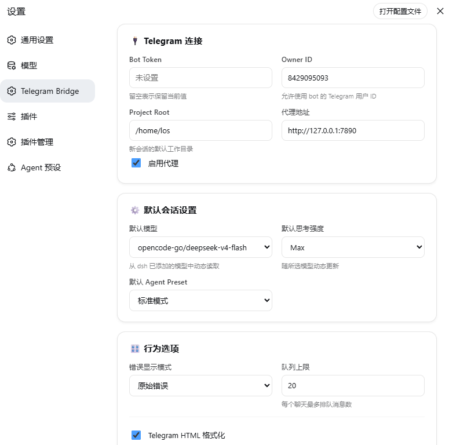The image size is (449, 445).
Task: Click the plug icon next to Telegram 连接
Action: tap(135, 41)
